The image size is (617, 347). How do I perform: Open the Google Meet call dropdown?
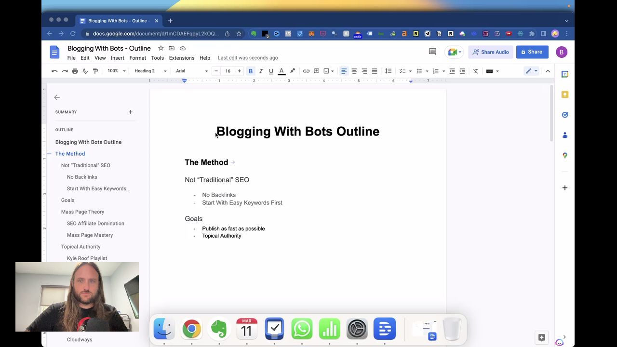455,52
